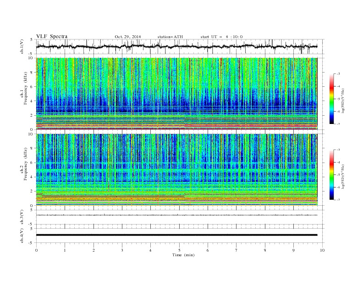Viewport: 363px width, 281px height.
Task: Click the "-4" tick on ch.2 color bar
Action: coord(338,162)
